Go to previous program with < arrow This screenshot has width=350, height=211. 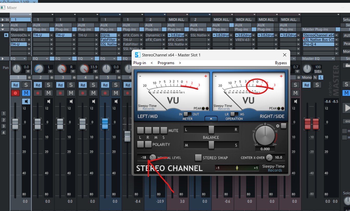click(x=152, y=63)
